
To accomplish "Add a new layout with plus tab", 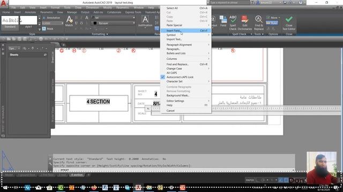I will coord(88,175).
